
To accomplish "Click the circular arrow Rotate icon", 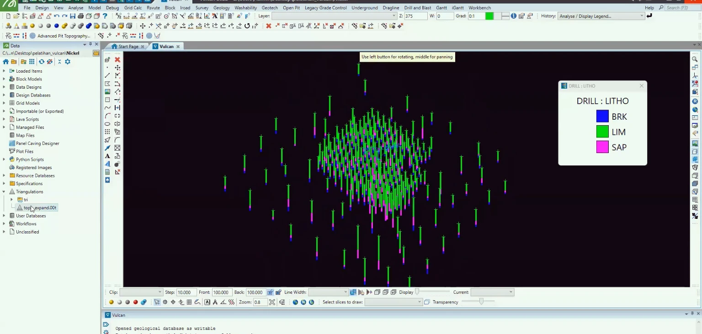I will [x=247, y=26].
